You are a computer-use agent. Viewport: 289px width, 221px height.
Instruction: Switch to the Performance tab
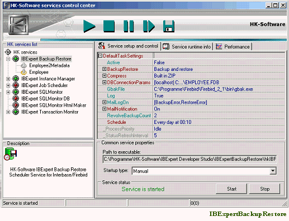click(233, 46)
